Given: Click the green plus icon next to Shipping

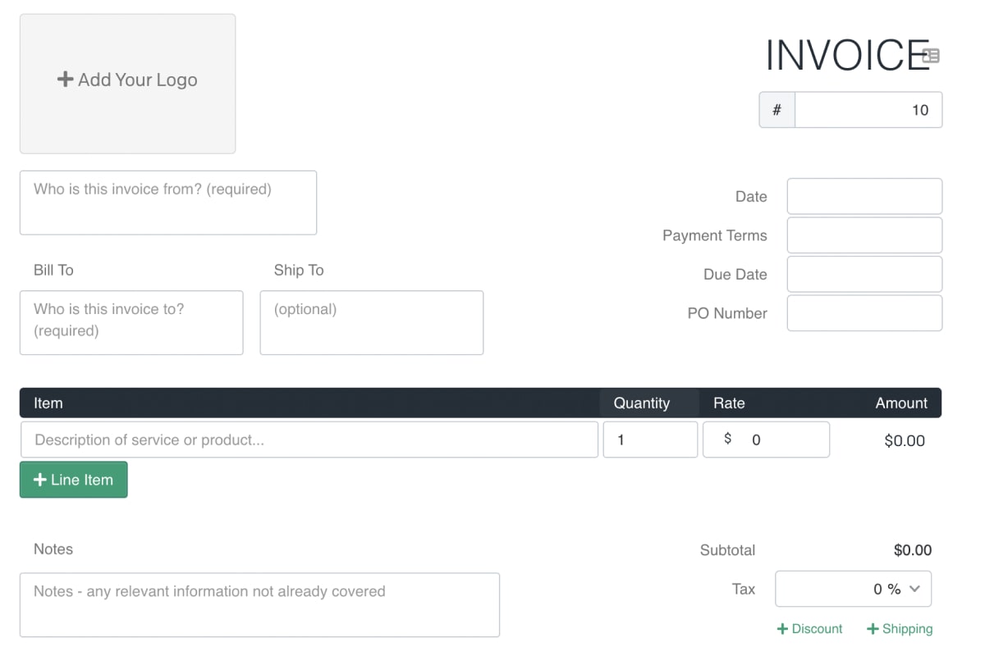Looking at the screenshot, I should 873,628.
